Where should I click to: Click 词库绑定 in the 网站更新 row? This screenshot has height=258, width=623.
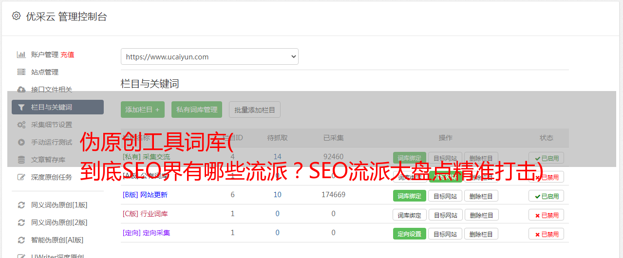[x=410, y=196]
